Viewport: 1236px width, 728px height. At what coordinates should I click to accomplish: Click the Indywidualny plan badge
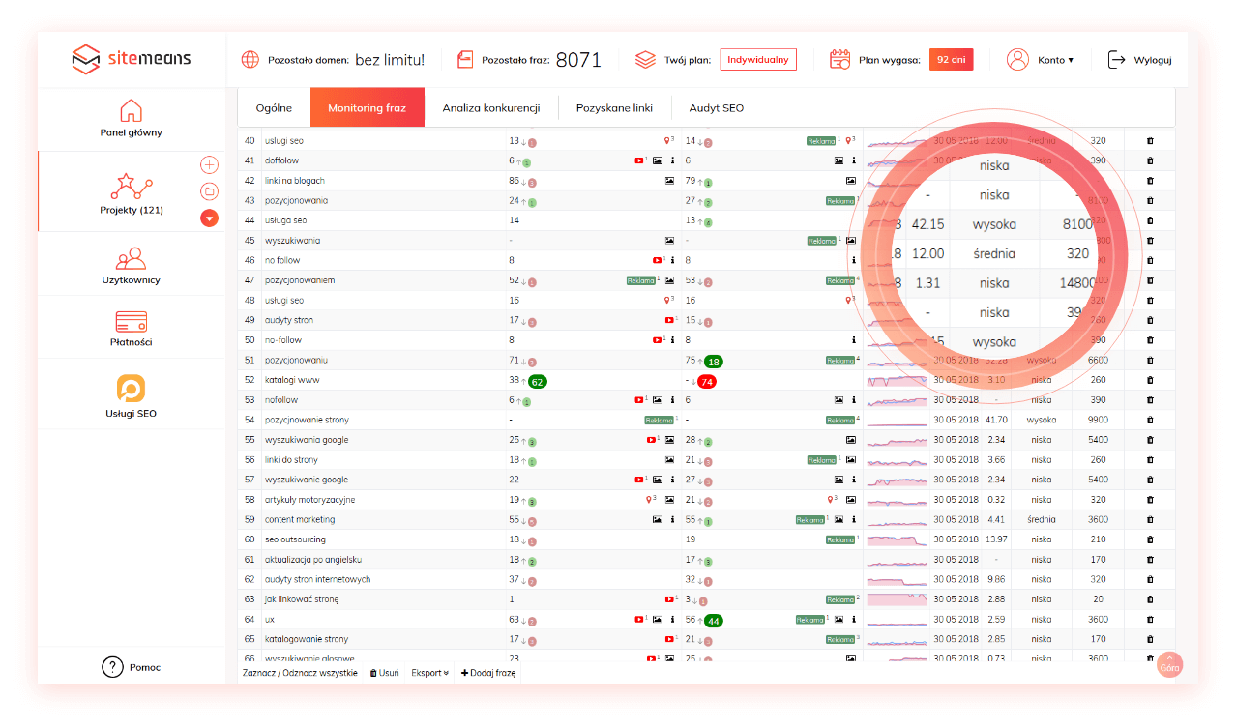tap(758, 60)
